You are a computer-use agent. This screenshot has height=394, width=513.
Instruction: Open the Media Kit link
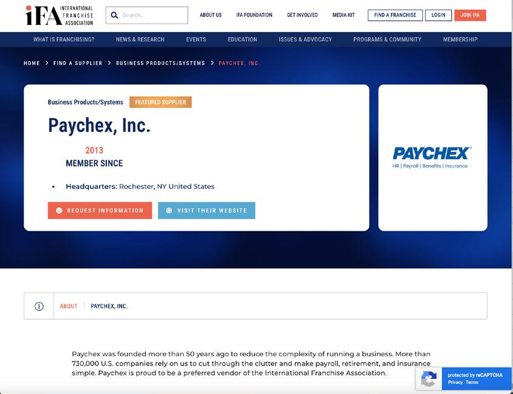tap(343, 15)
